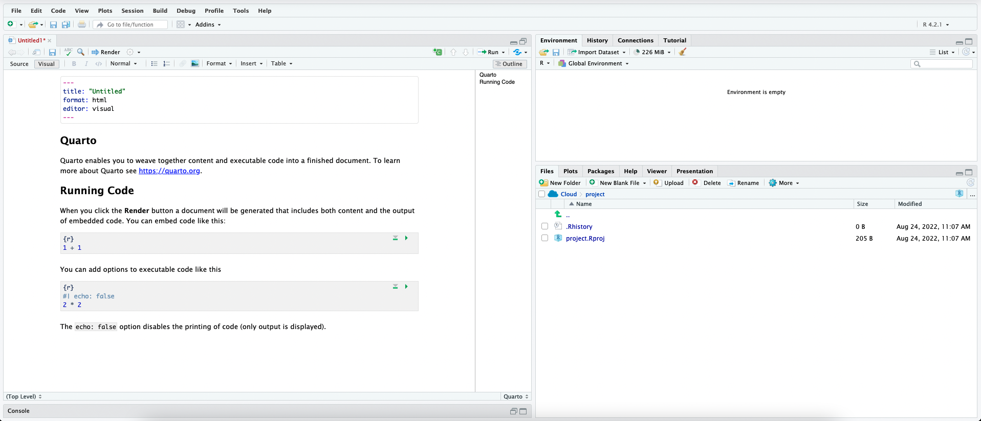The image size is (981, 421).
Task: Click the insert image icon
Action: (195, 63)
